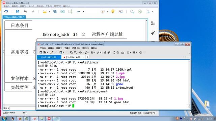The height and width of the screenshot is (121, 216).
Task: Click the connect icon in Xshell toolbar
Action: pos(52,52)
